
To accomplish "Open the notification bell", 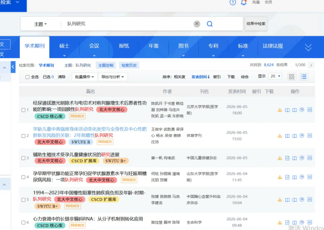I will tap(244, 3).
